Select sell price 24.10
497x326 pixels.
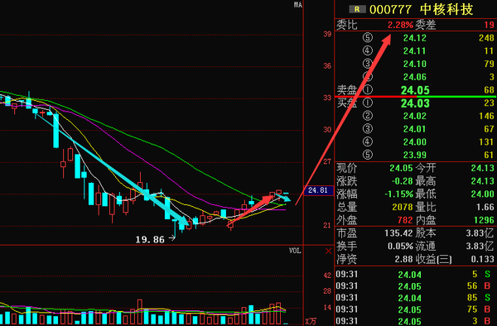click(x=415, y=64)
